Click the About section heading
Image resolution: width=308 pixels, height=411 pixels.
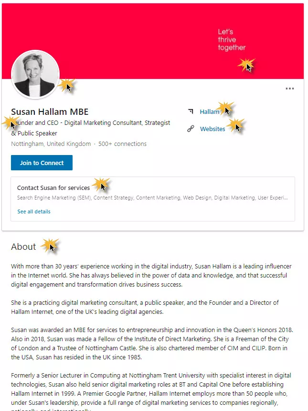pos(23,247)
